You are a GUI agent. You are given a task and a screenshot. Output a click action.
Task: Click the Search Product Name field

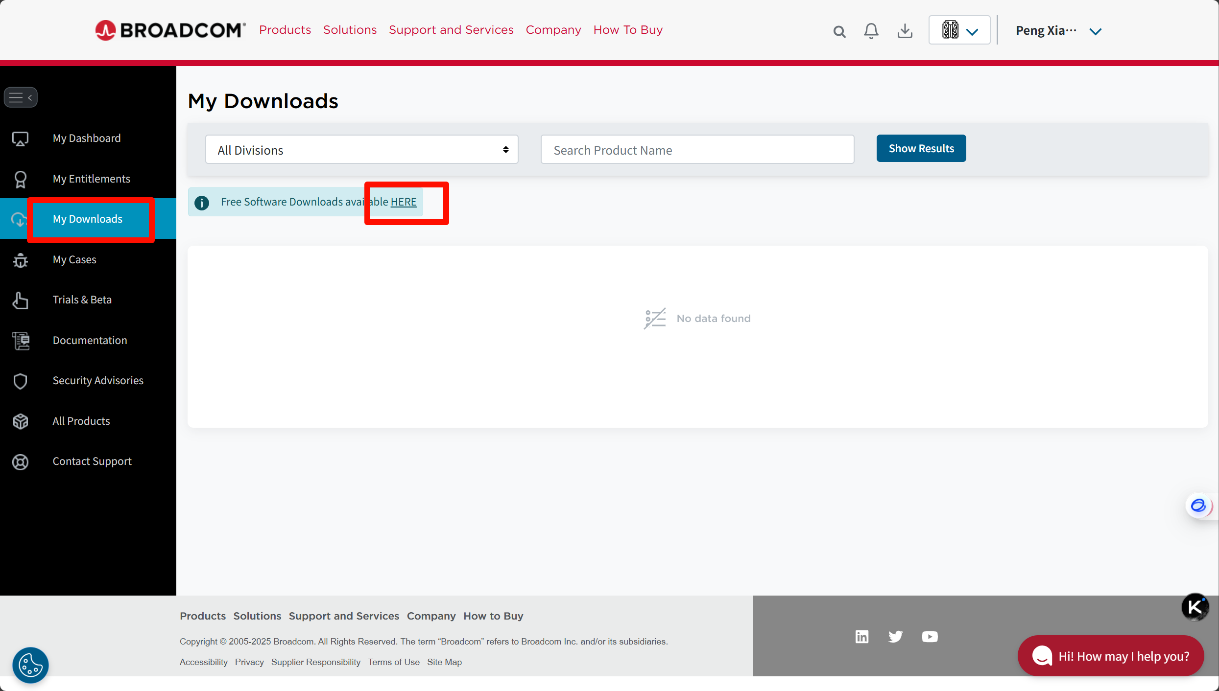point(697,150)
